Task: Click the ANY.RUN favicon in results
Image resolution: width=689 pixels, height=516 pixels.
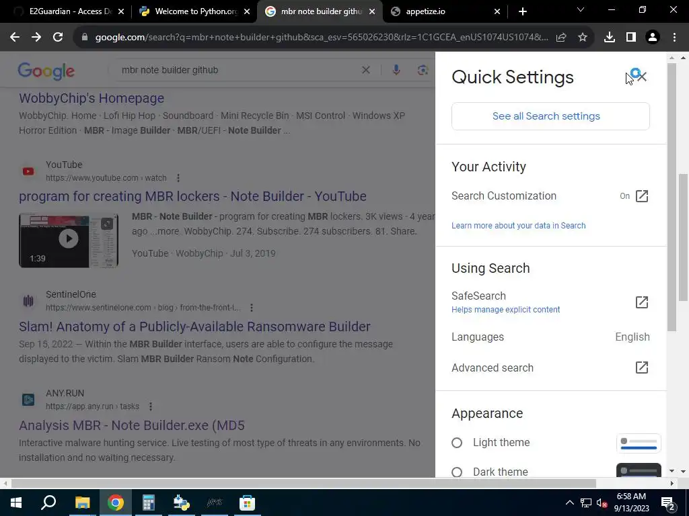Action: (28, 400)
